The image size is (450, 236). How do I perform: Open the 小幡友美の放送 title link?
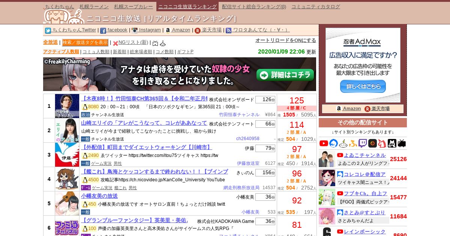[99, 196]
